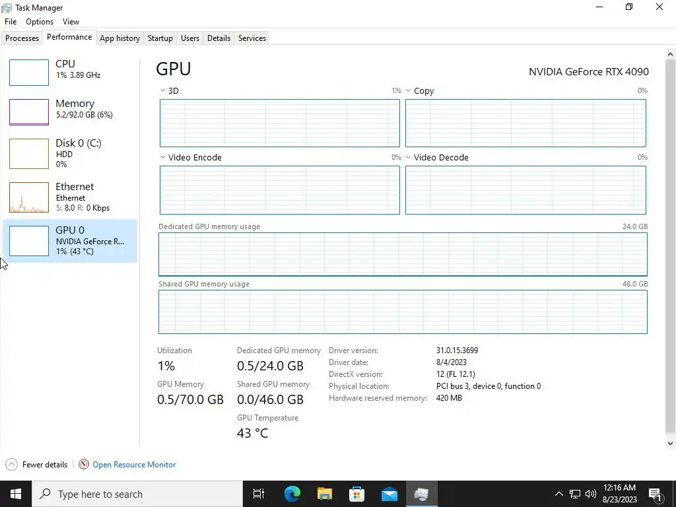Restore down the Task Manager window
Image resolution: width=676 pixels, height=507 pixels.
[x=629, y=7]
